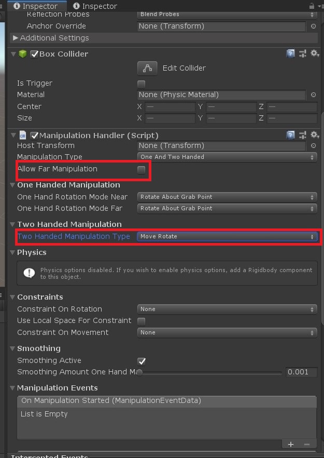
Task: Open Box Collider help documentation icon
Action: pyautogui.click(x=290, y=54)
